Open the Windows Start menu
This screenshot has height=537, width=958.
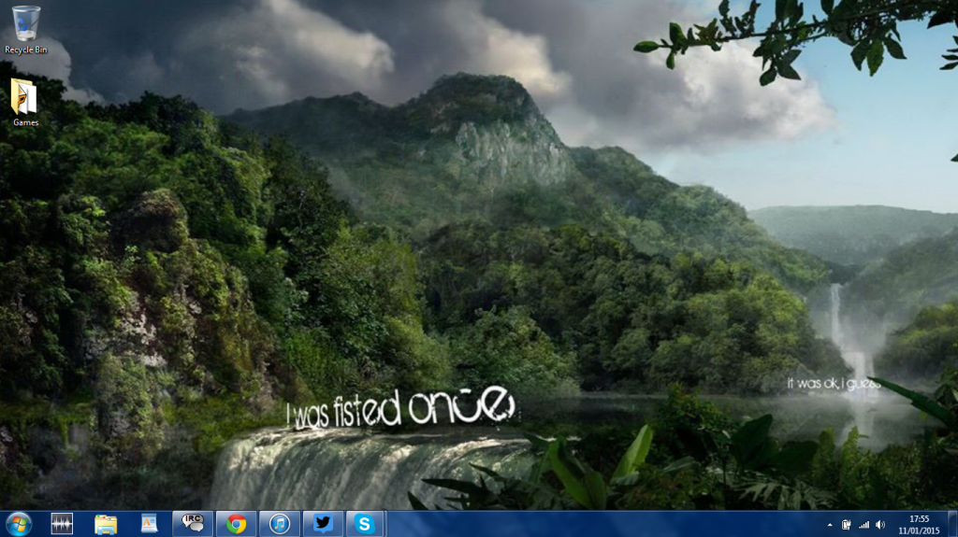click(x=19, y=524)
